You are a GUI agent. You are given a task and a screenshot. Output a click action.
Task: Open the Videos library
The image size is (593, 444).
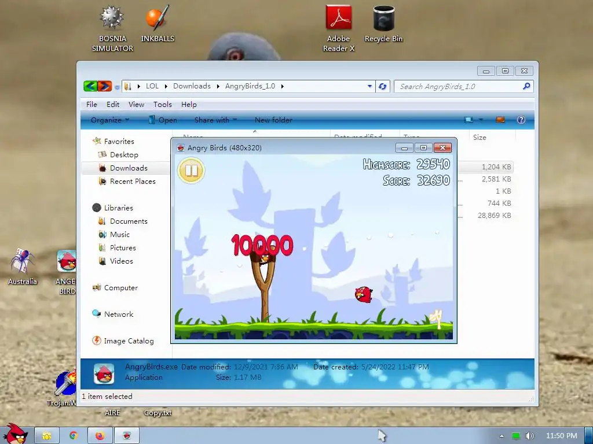tap(121, 261)
